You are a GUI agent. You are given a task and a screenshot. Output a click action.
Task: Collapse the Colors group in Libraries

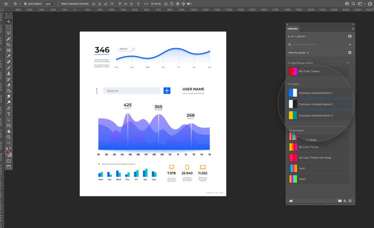(x=289, y=84)
